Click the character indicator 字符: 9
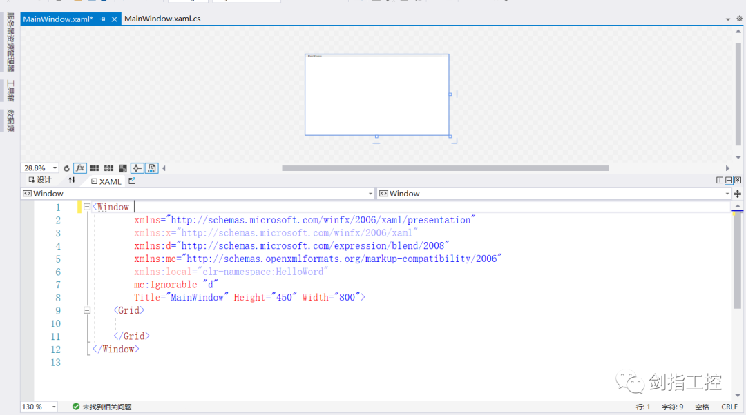 [x=672, y=407]
